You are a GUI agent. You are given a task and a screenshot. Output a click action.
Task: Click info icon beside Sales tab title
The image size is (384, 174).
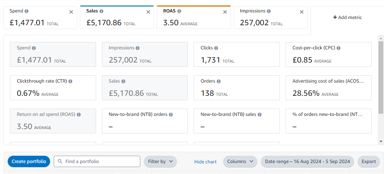(x=101, y=11)
